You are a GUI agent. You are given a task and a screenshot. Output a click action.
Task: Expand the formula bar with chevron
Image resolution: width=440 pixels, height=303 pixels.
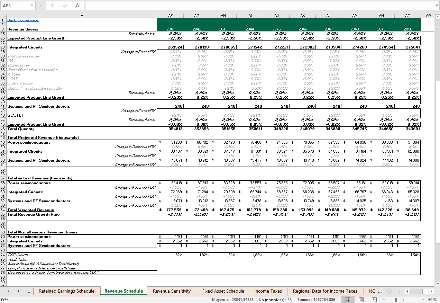pos(437,6)
